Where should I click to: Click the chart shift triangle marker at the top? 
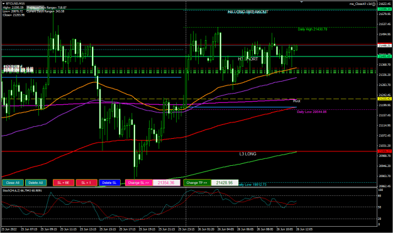pyautogui.click(x=302, y=2)
